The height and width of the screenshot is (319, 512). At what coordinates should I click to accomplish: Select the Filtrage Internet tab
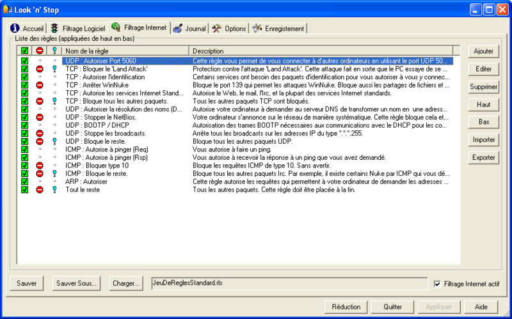pyautogui.click(x=140, y=27)
